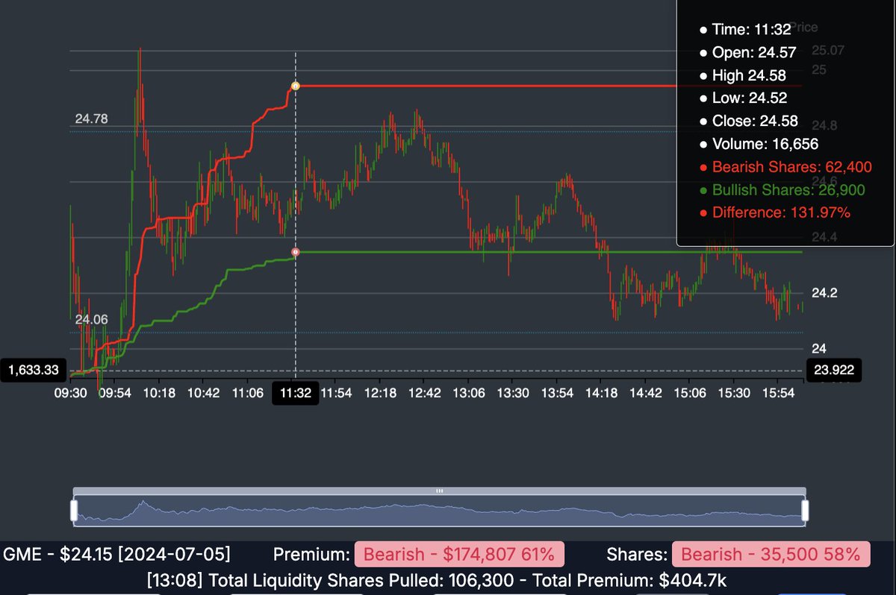This screenshot has width=896, height=595.
Task: Click the orange marker dot on the red bearish line
Action: 296,86
